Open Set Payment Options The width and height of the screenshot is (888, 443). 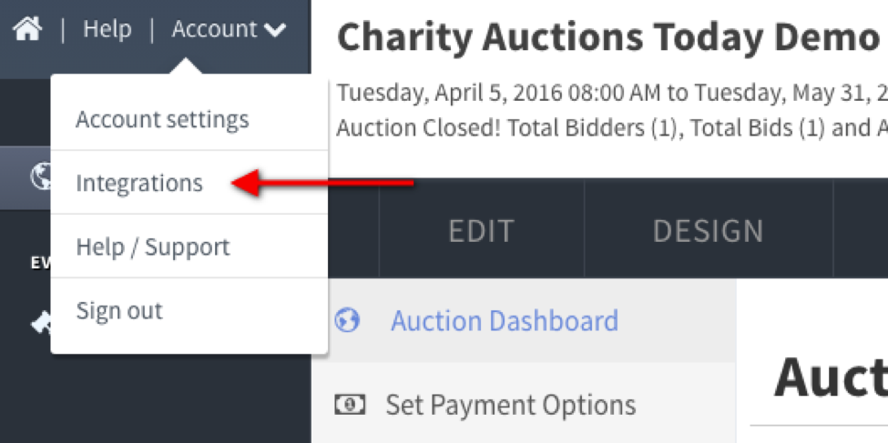point(510,404)
